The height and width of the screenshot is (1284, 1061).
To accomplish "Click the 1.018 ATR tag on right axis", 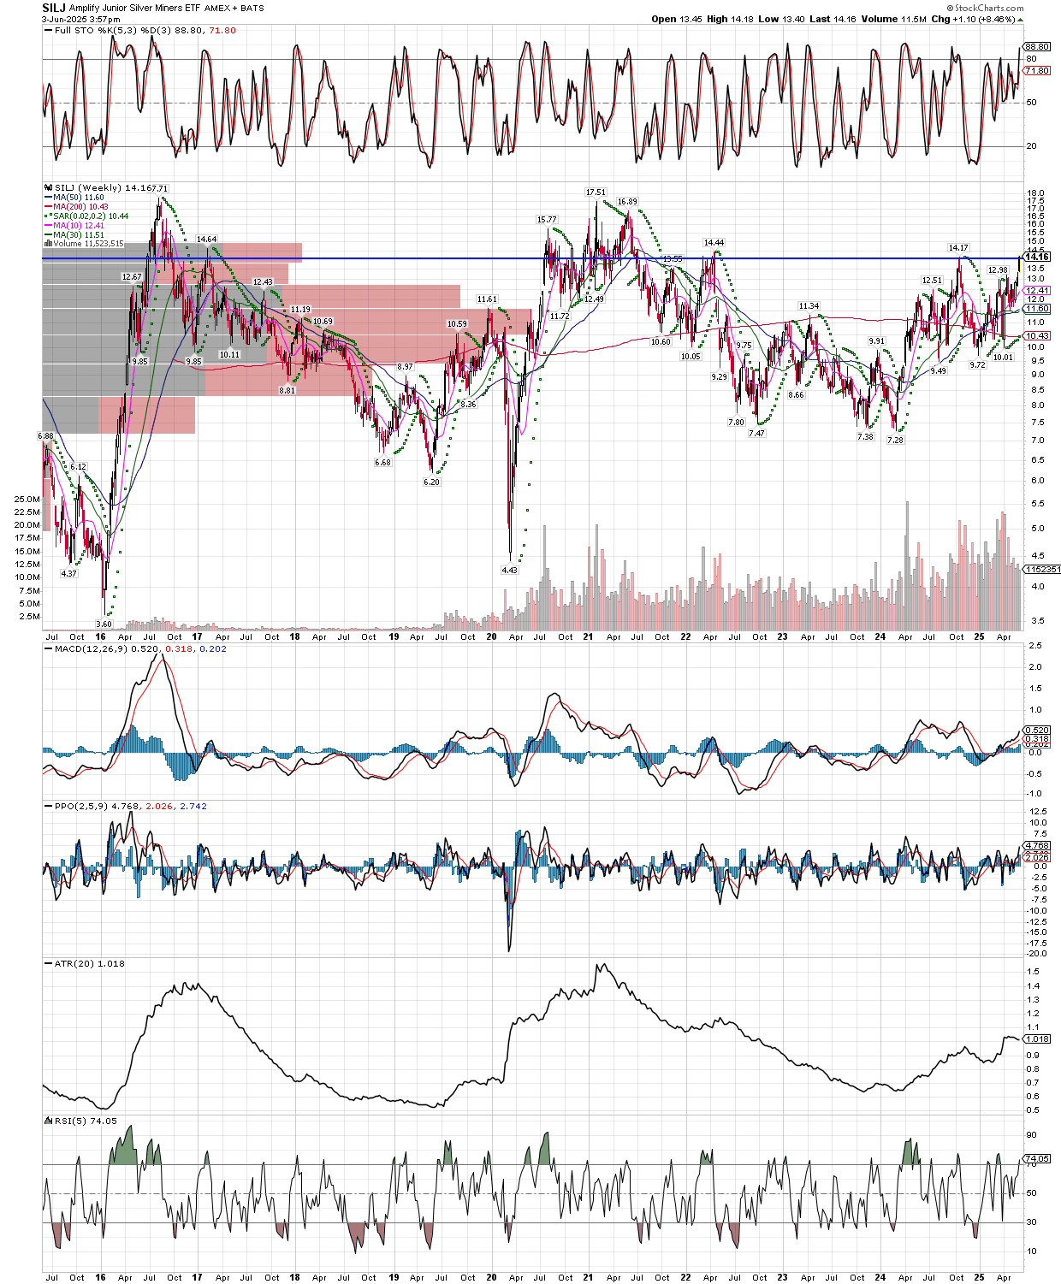I will [x=1036, y=1039].
